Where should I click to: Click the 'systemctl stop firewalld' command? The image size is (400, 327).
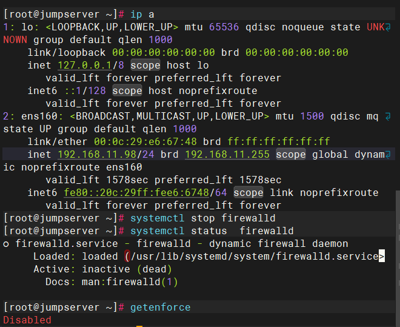point(203,218)
